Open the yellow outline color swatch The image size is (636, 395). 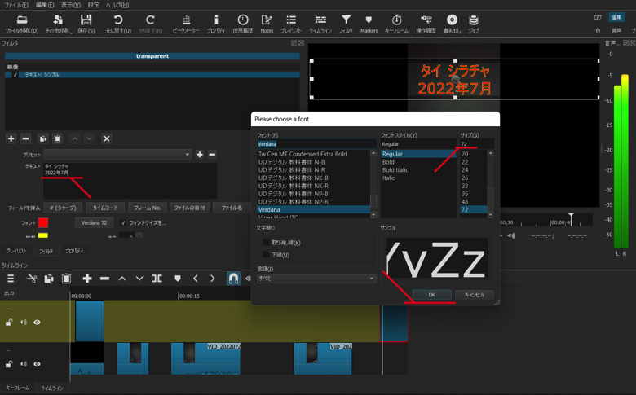43,235
